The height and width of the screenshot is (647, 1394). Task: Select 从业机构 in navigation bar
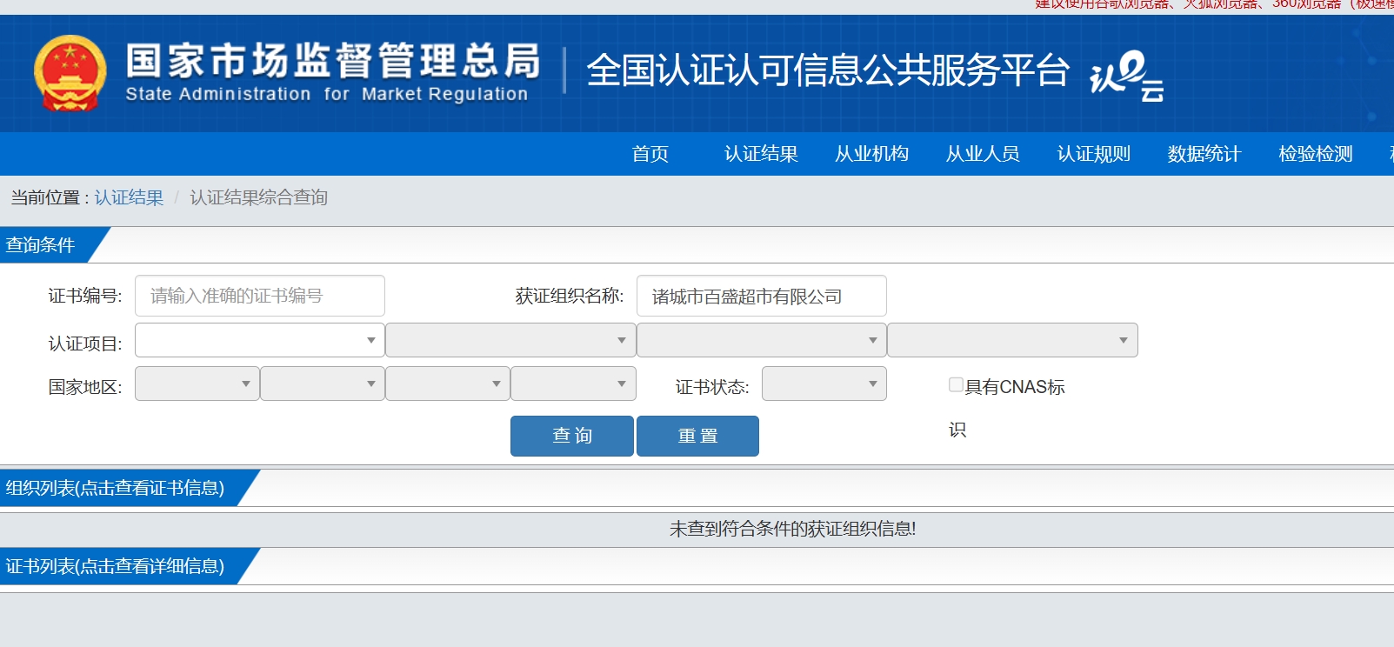click(871, 154)
